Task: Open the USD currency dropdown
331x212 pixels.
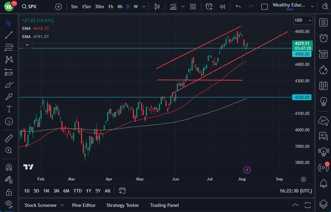Action: tap(303, 20)
